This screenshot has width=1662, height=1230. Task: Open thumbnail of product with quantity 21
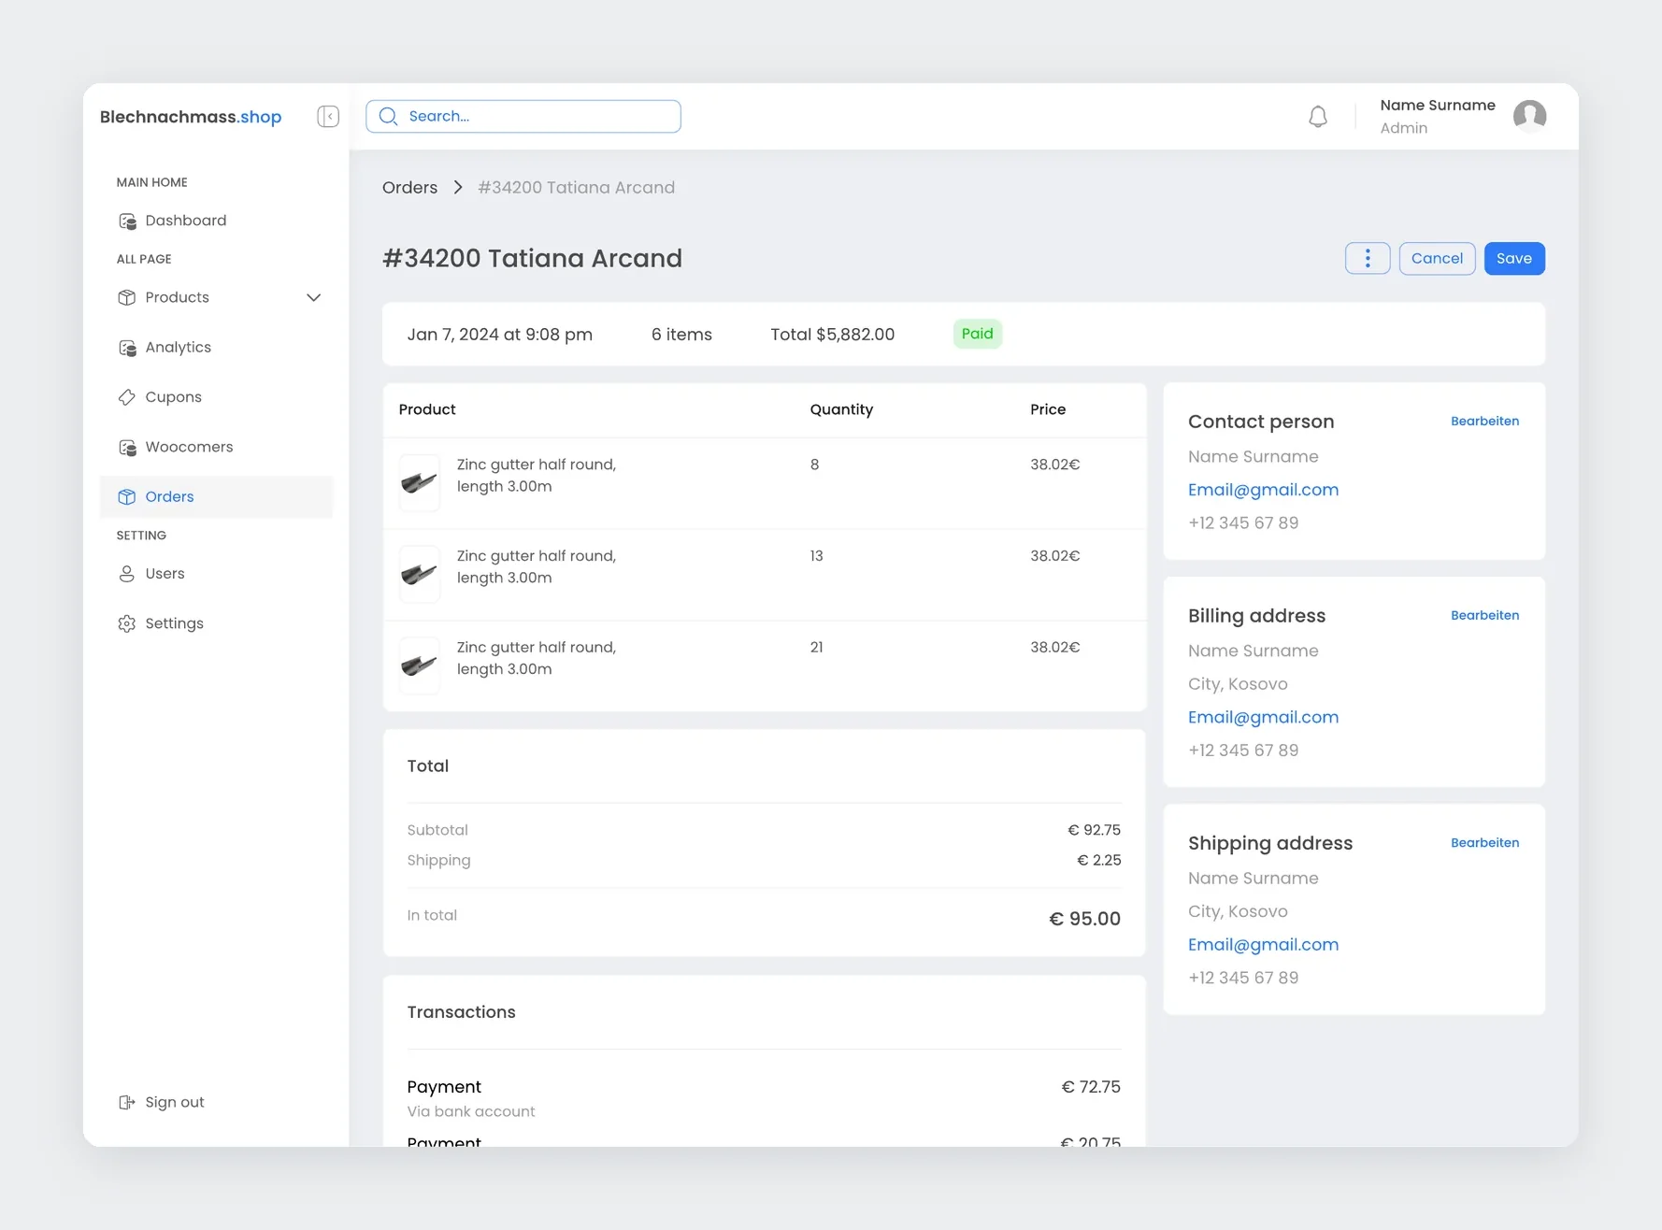pyautogui.click(x=419, y=665)
